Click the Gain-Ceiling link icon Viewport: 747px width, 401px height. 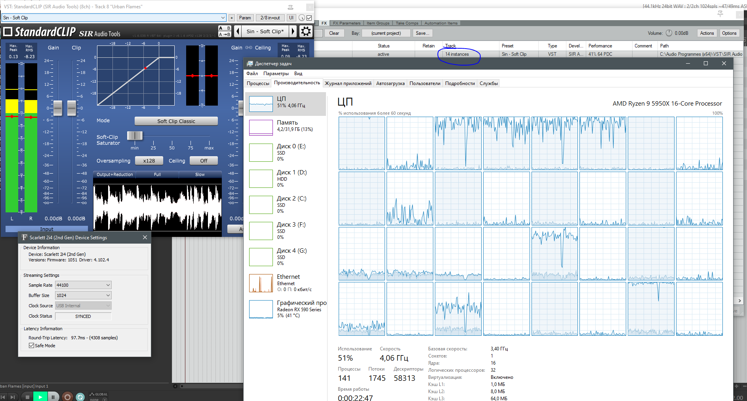[x=249, y=47]
